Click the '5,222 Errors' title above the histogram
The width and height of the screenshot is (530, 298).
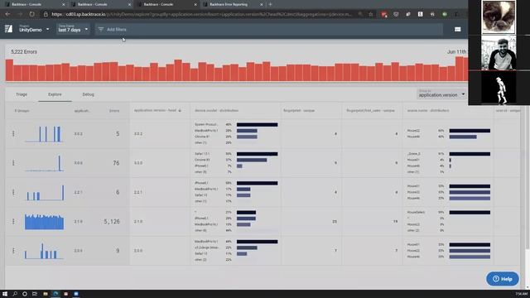[x=24, y=51]
